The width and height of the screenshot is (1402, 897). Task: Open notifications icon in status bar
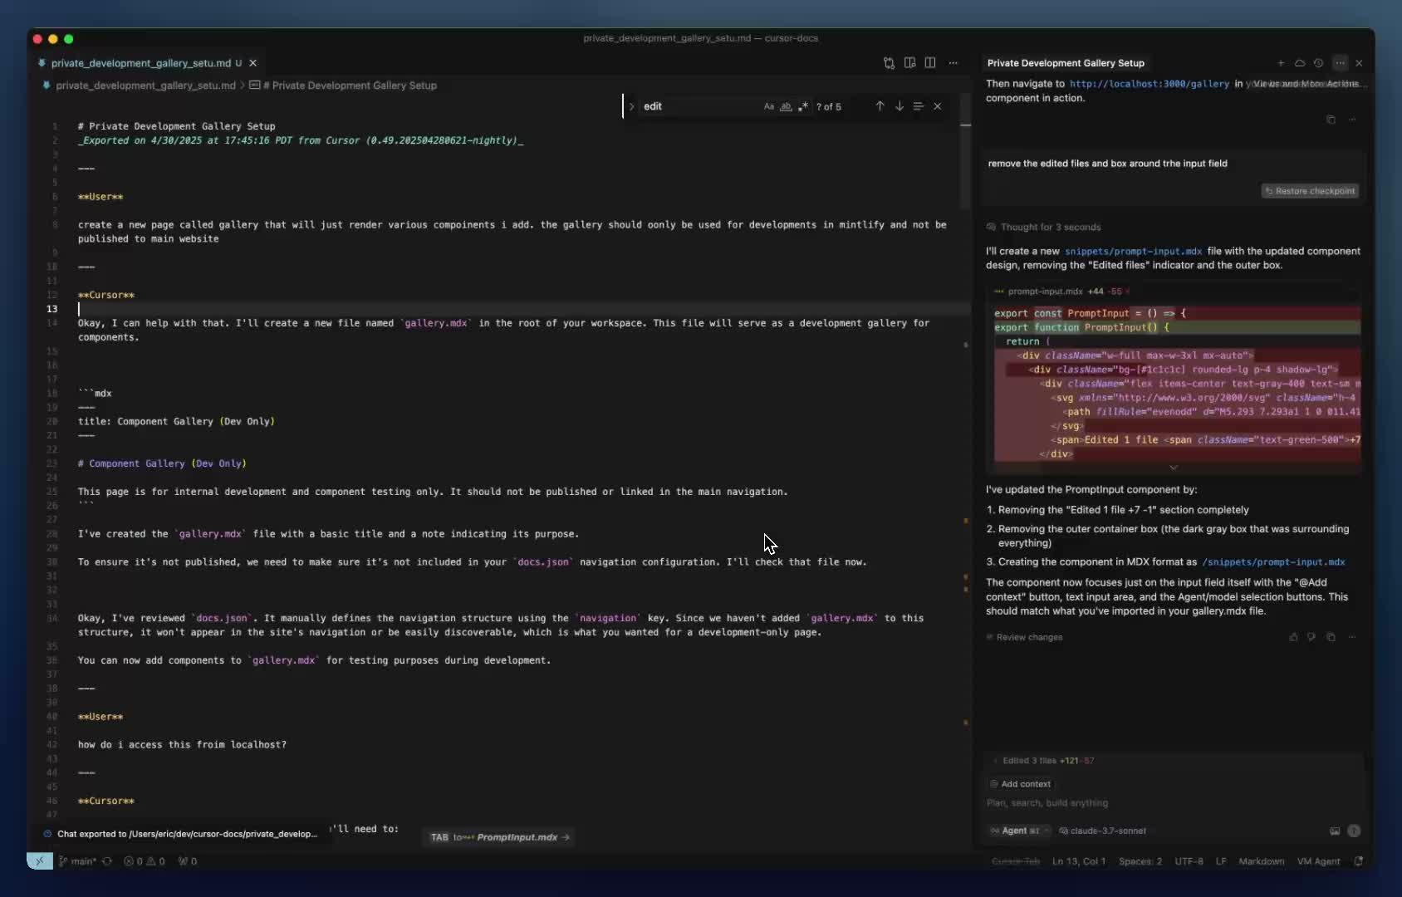[1359, 861]
